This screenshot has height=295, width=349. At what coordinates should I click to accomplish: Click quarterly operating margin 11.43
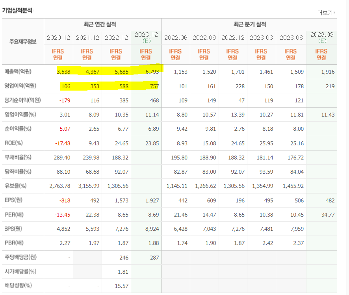click(x=328, y=115)
